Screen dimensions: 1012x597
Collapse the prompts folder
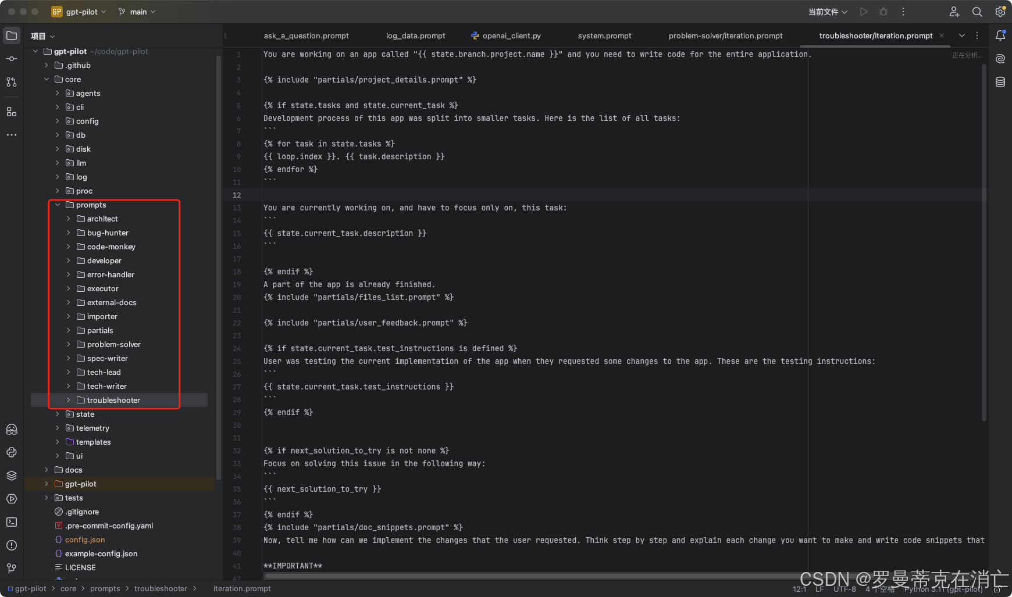[x=58, y=205]
